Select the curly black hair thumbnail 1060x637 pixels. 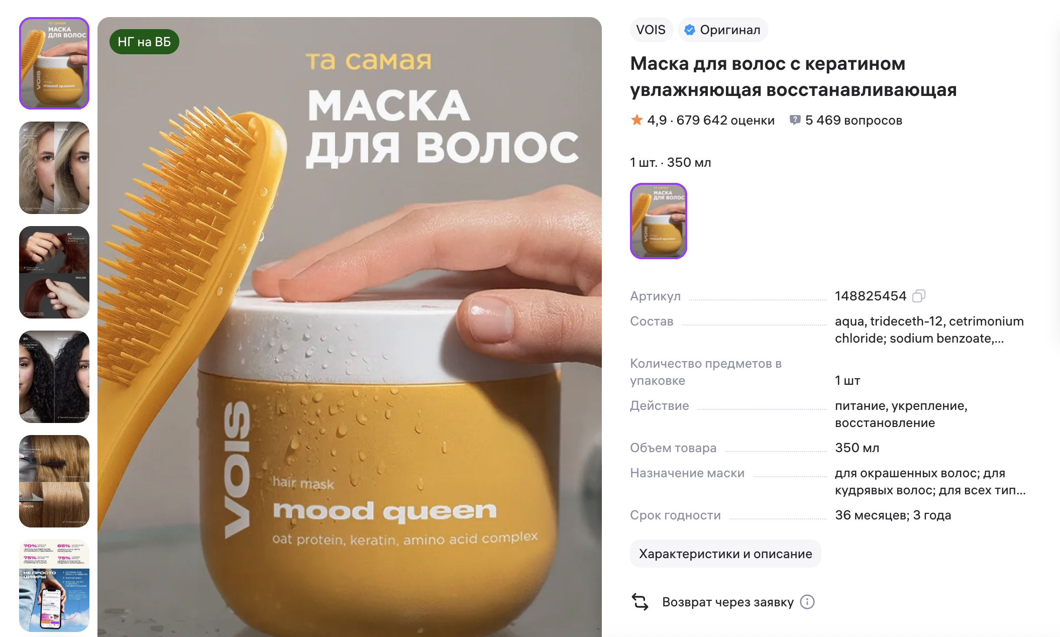click(54, 377)
